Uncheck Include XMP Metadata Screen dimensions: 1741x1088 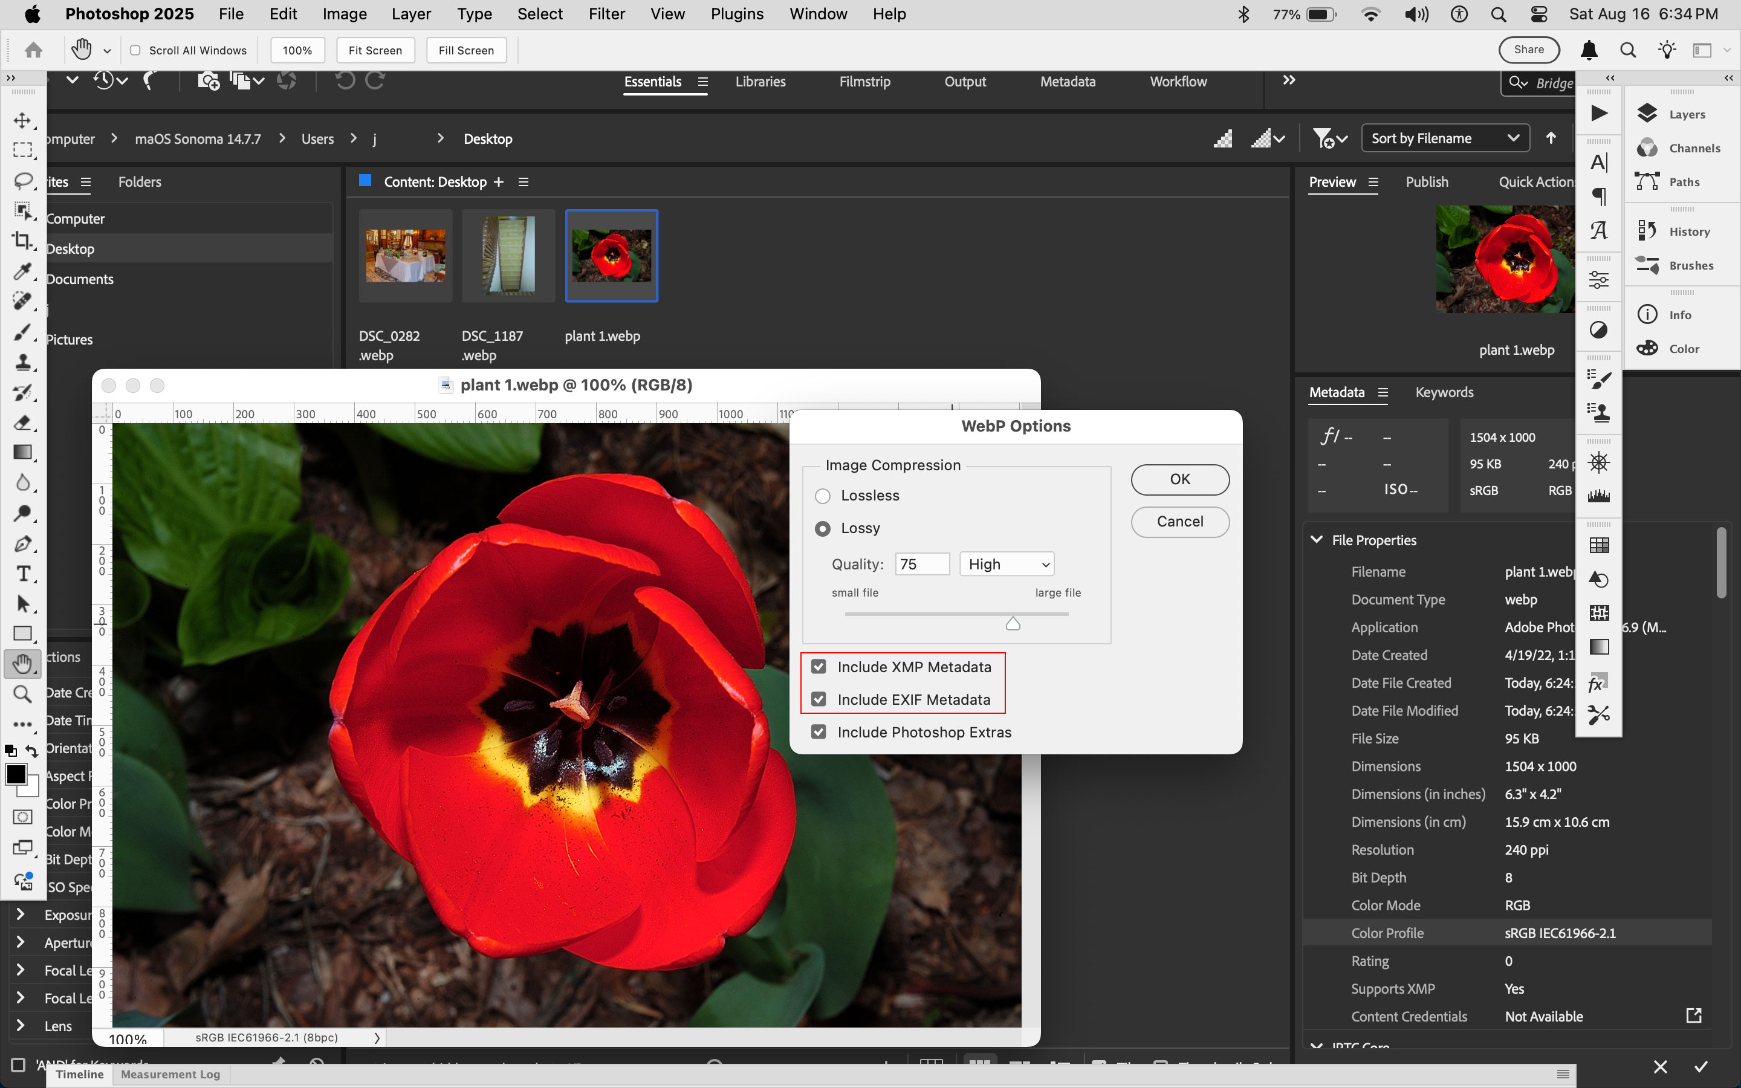[x=819, y=665]
